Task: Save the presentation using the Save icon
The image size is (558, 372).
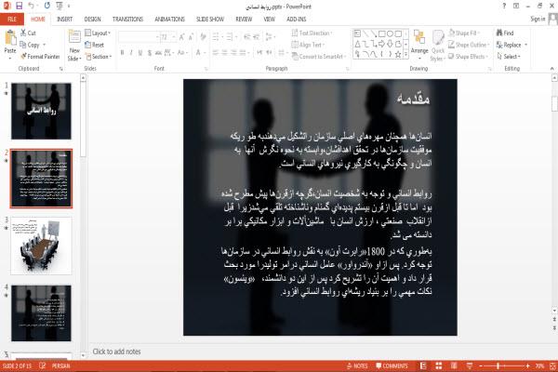Action: 19,6
